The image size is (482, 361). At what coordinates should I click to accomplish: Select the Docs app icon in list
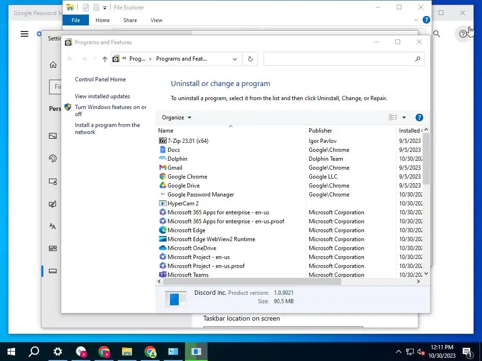pos(162,149)
